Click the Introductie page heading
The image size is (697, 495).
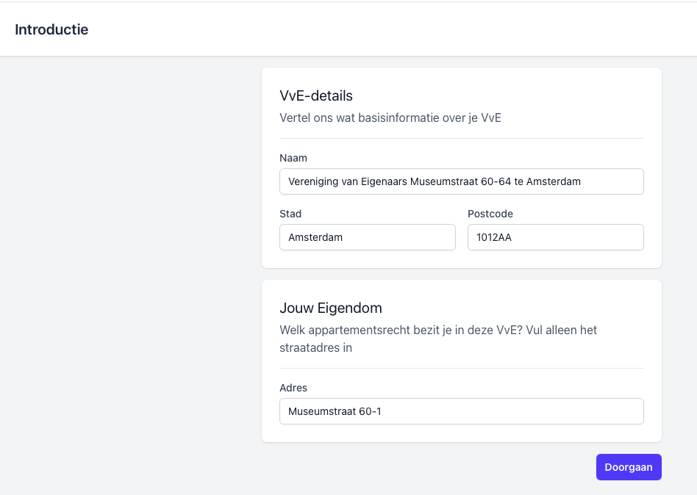pos(51,30)
